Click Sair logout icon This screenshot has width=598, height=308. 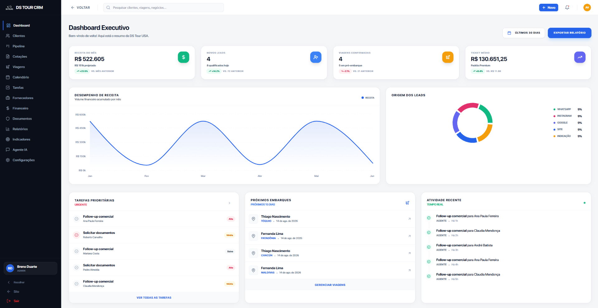point(9,301)
